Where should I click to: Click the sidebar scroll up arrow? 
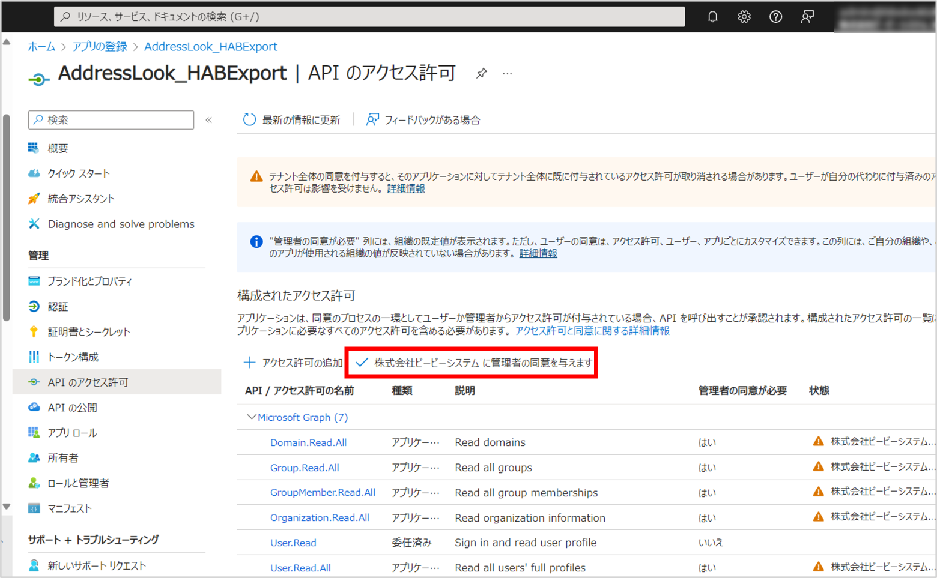point(7,42)
